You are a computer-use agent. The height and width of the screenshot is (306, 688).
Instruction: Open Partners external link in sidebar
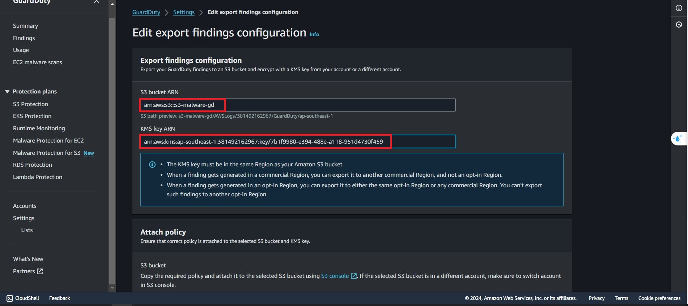[x=28, y=271]
